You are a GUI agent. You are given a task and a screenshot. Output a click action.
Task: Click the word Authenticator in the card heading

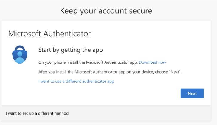tap(67, 34)
